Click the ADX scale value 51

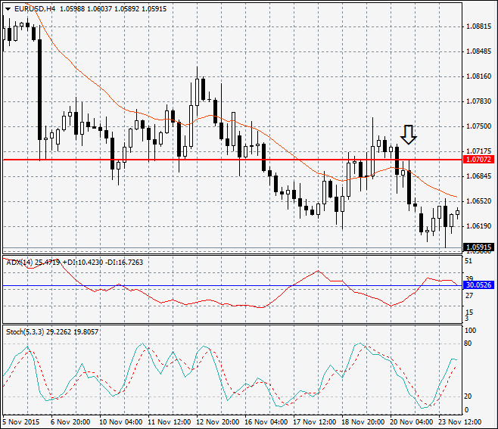[468, 261]
